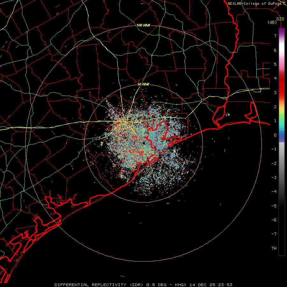Click the '-3' value on color scale
The image size is (287, 287).
[274, 178]
